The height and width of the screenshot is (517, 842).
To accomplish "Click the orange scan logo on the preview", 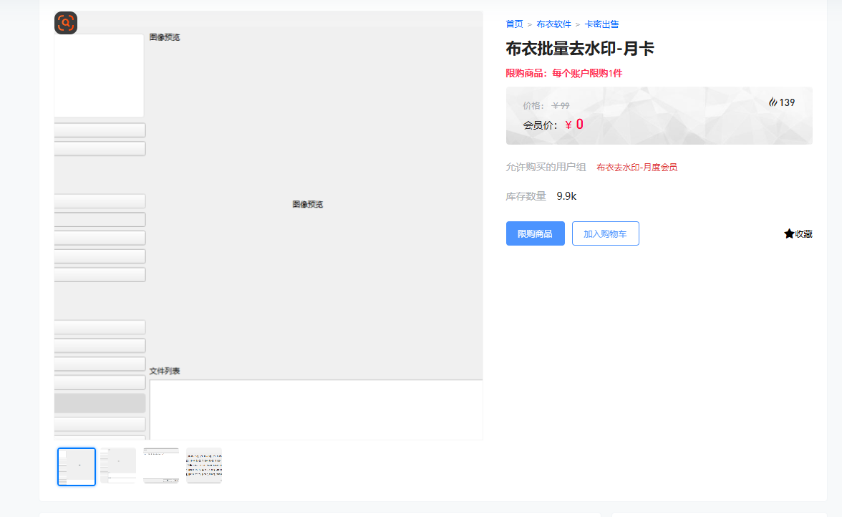I will 66,23.
